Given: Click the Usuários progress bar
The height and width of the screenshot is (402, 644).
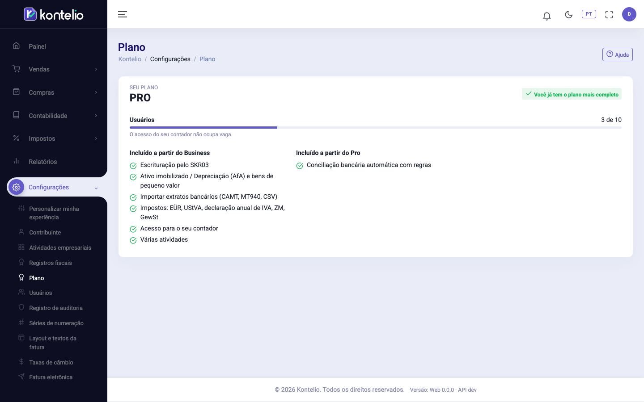Looking at the screenshot, I should pos(376,127).
